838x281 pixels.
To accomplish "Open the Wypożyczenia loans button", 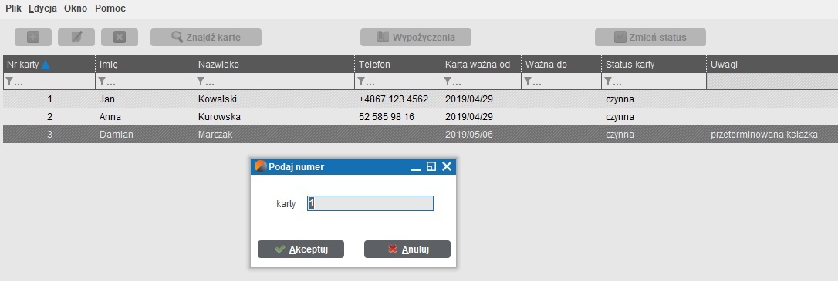I will (x=416, y=37).
